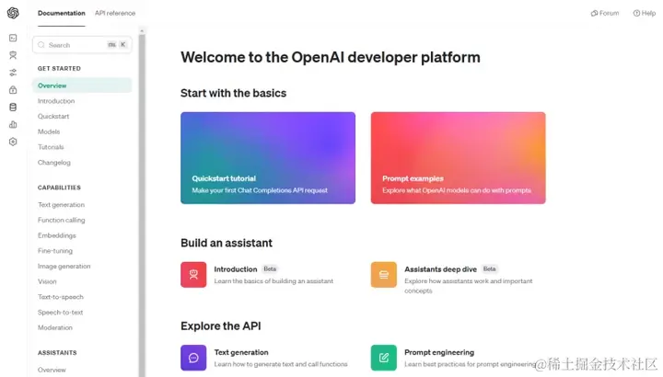Open Image generation in the sidebar
The width and height of the screenshot is (663, 377).
[64, 267]
